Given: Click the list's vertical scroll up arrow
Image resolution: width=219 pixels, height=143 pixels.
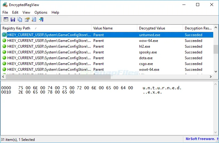Looking at the screenshot, I should click(x=216, y=27).
